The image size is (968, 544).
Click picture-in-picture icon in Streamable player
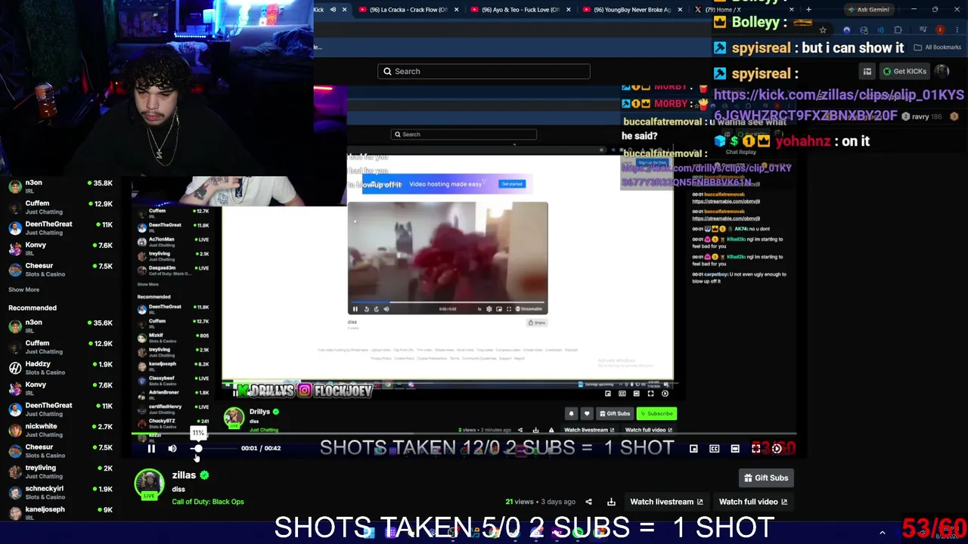pyautogui.click(x=498, y=309)
